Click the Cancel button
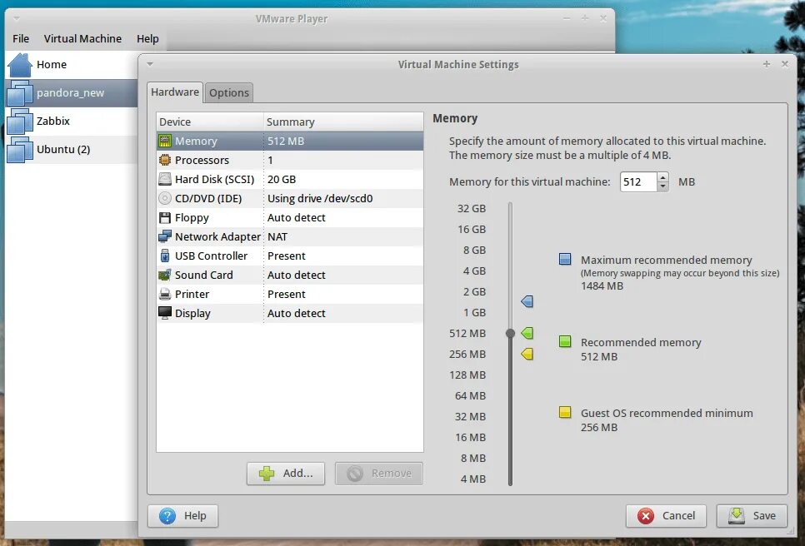 (x=666, y=516)
